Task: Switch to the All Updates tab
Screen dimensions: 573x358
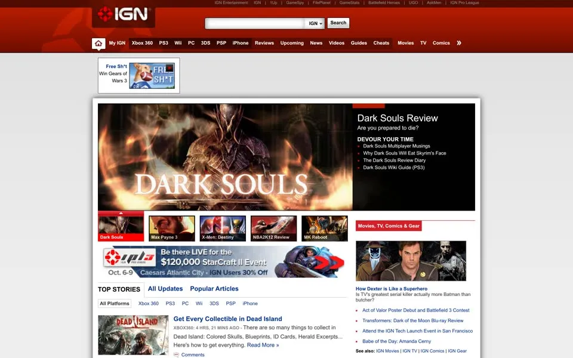Action: point(165,289)
